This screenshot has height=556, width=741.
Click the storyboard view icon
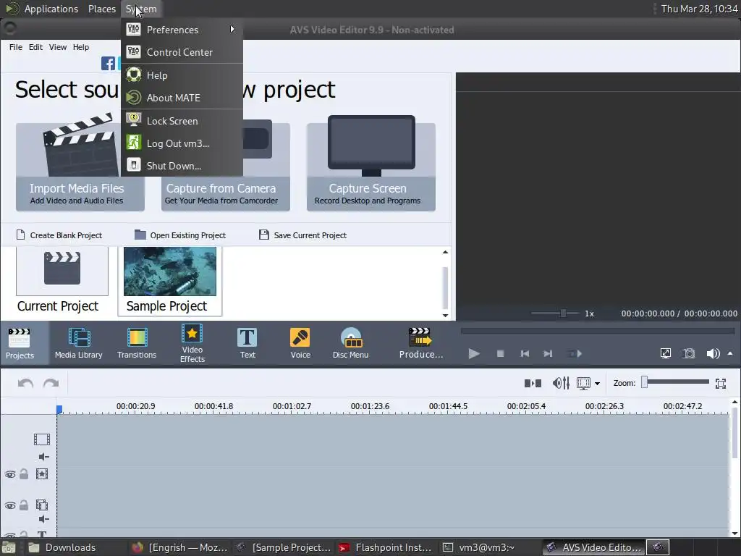click(x=584, y=383)
